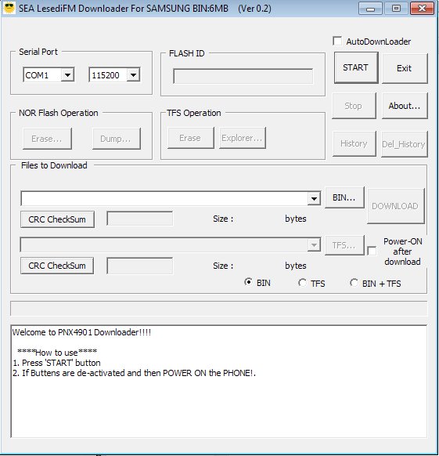
Task: Open the TFS Explorer... button
Action: [x=243, y=138]
